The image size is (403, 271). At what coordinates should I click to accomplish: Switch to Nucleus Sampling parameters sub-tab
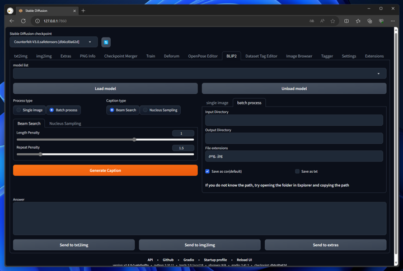(65, 123)
